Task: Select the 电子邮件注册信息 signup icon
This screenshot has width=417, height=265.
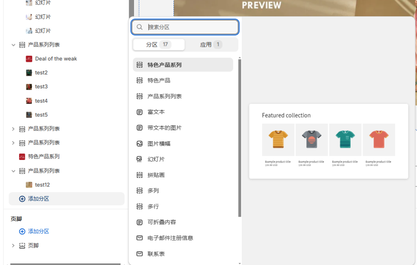Action: (x=139, y=238)
